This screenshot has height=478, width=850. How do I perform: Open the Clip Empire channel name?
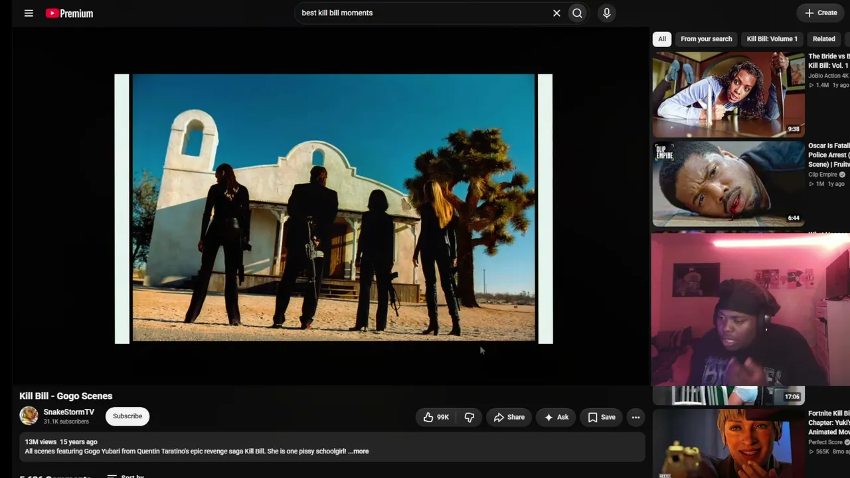823,175
